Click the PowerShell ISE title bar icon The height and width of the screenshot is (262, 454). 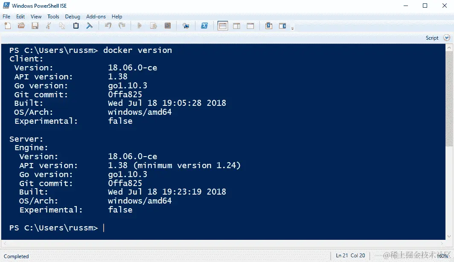click(6, 6)
